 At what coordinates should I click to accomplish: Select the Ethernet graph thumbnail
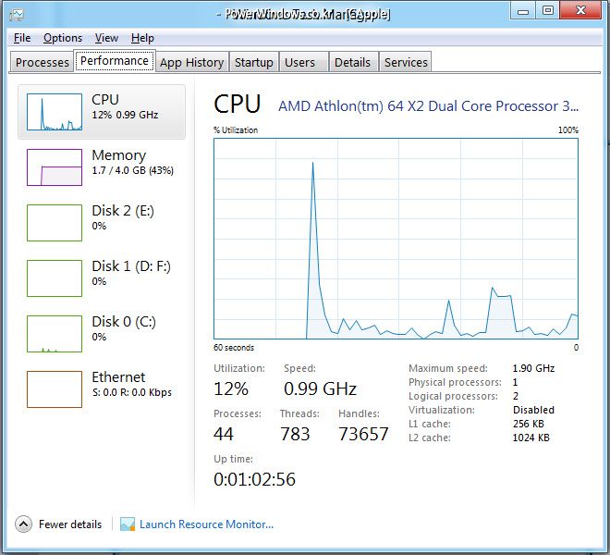pyautogui.click(x=55, y=389)
